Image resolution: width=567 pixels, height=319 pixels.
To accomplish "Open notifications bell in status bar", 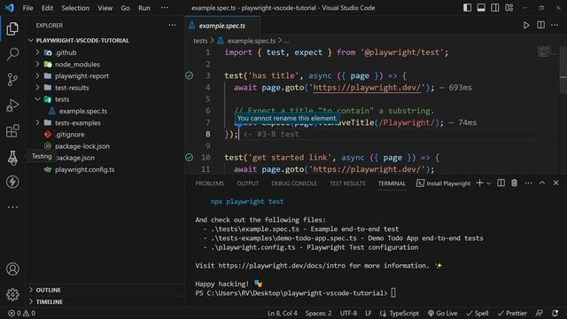I will point(555,313).
